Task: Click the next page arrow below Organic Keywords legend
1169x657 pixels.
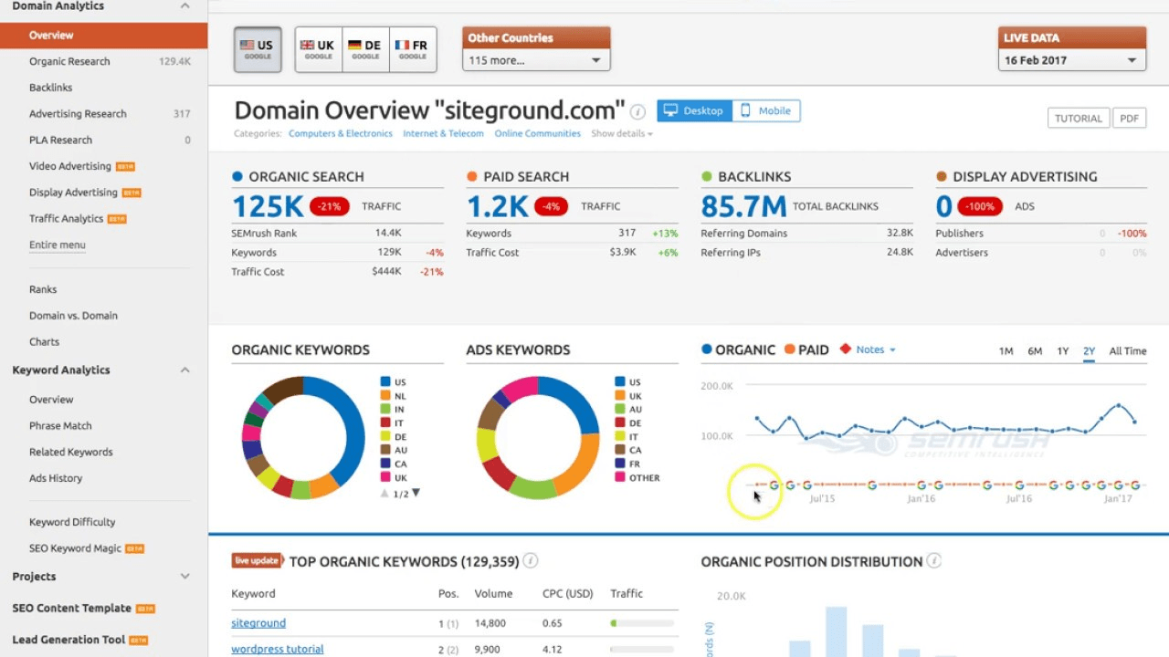Action: (x=416, y=492)
